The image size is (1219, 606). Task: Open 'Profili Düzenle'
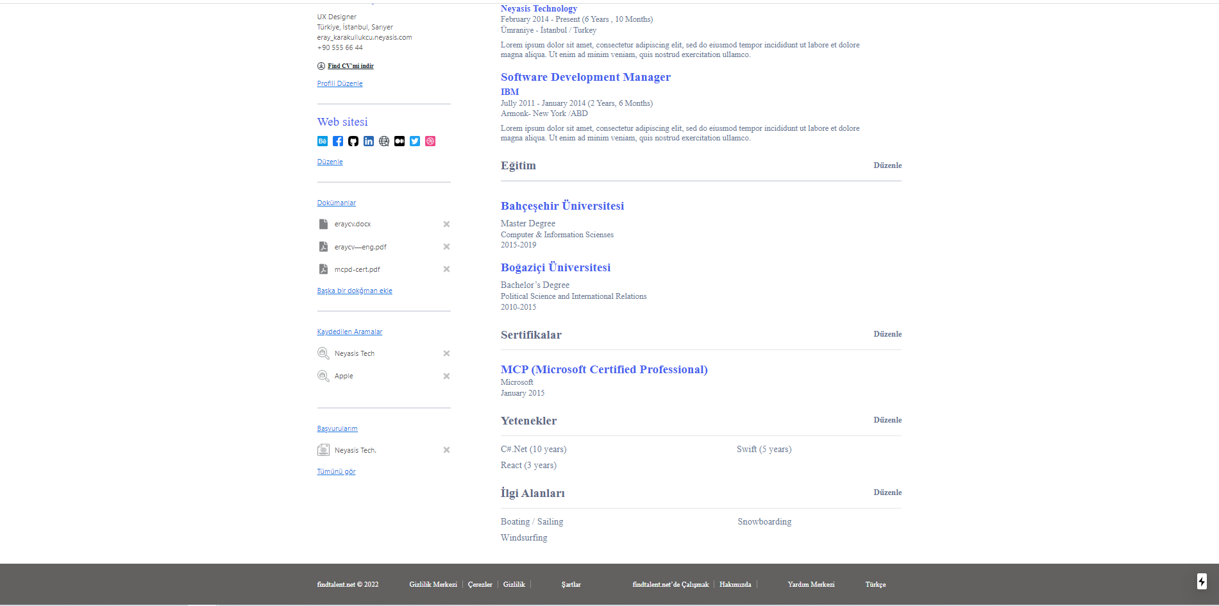[x=339, y=83]
